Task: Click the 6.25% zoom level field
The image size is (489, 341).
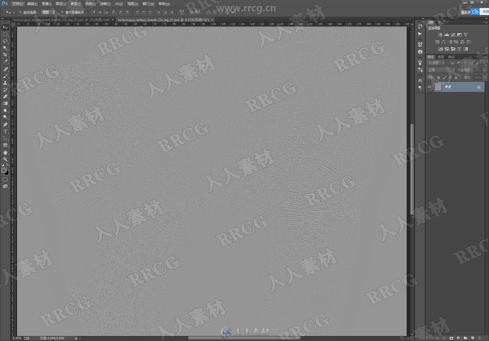Action: 17,338
